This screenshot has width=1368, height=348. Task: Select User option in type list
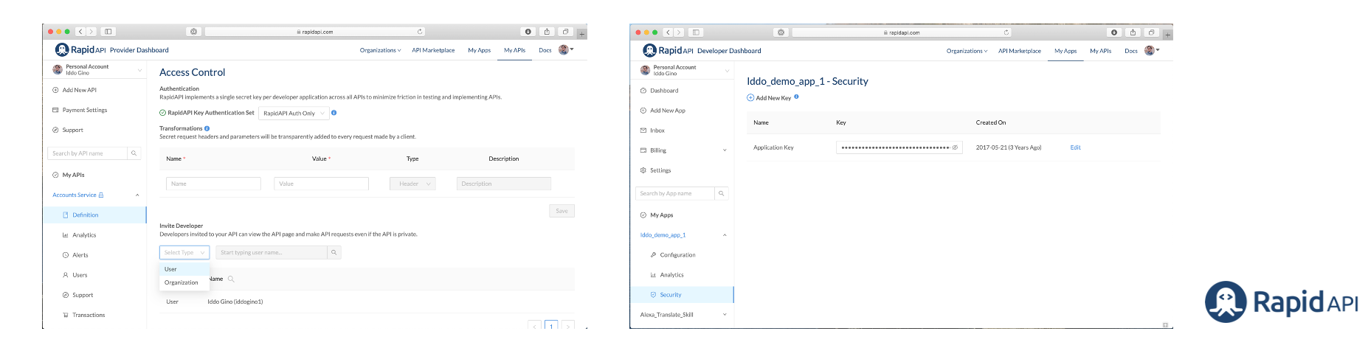coord(184,269)
